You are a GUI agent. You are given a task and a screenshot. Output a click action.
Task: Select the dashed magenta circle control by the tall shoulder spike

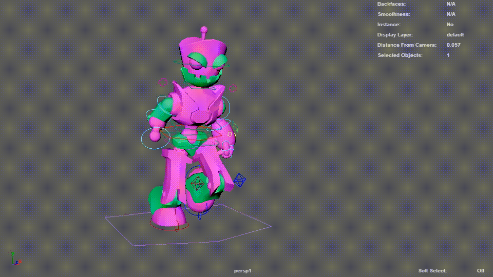[x=163, y=83]
